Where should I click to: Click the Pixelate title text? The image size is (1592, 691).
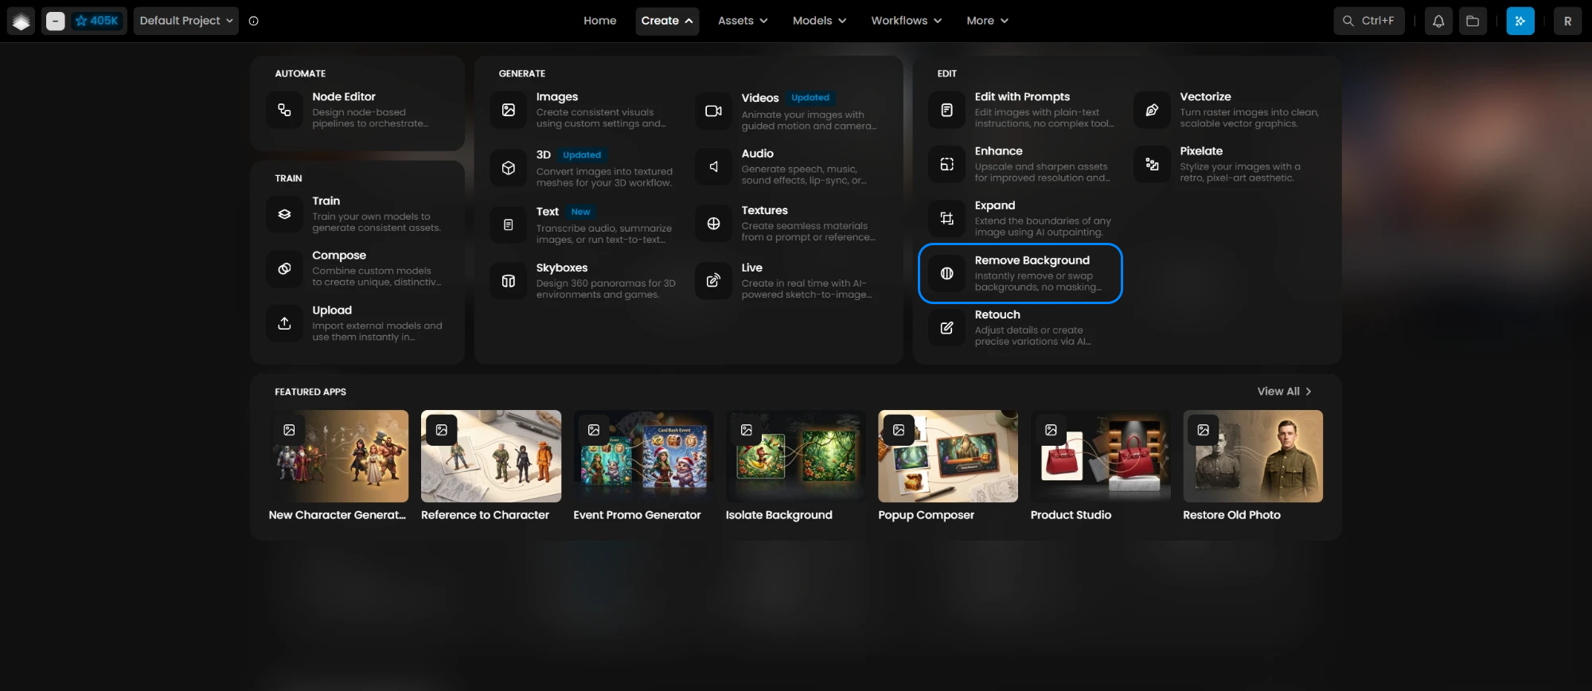point(1201,151)
